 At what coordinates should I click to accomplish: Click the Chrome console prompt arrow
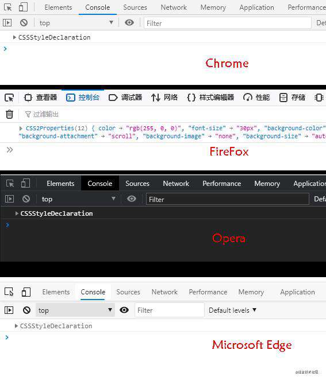[5, 49]
